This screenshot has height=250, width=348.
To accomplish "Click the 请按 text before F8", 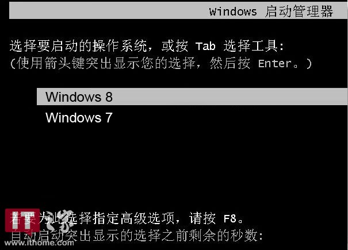I will [x=202, y=218].
